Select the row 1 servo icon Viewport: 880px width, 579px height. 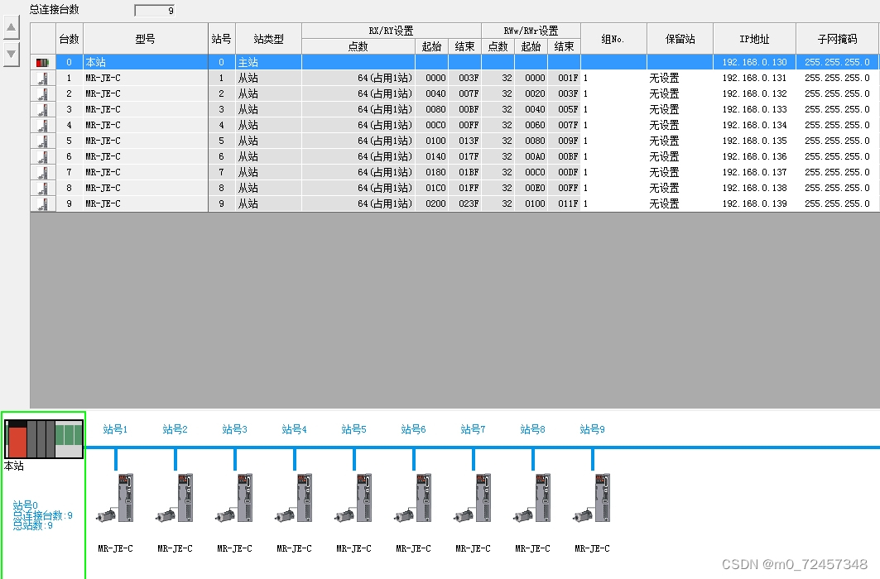click(43, 78)
